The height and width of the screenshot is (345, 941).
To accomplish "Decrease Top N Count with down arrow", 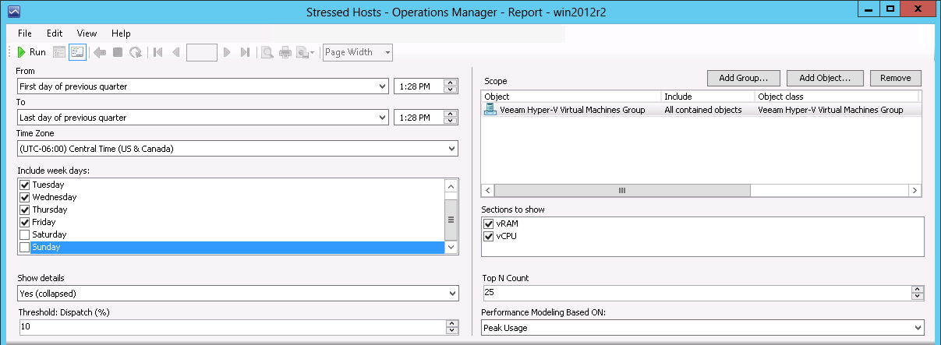I will 918,297.
